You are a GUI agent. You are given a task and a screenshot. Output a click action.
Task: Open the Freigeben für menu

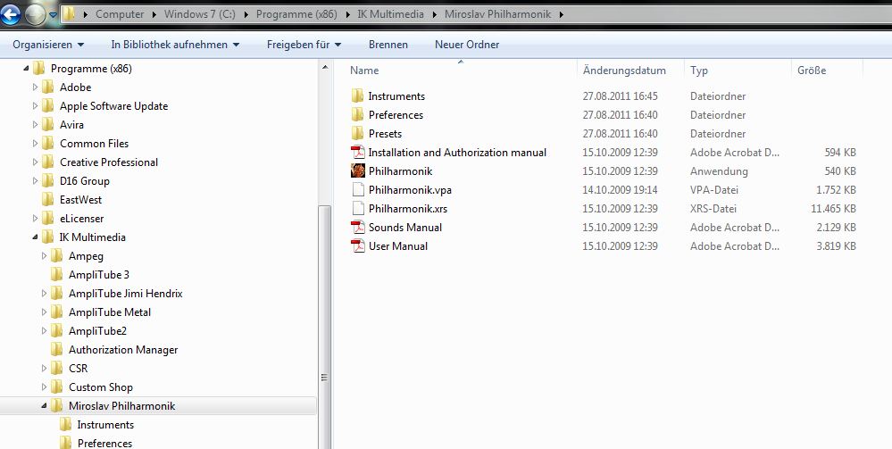pyautogui.click(x=304, y=45)
